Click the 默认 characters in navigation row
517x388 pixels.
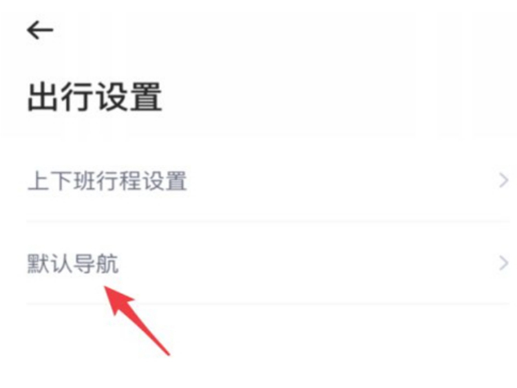point(50,264)
